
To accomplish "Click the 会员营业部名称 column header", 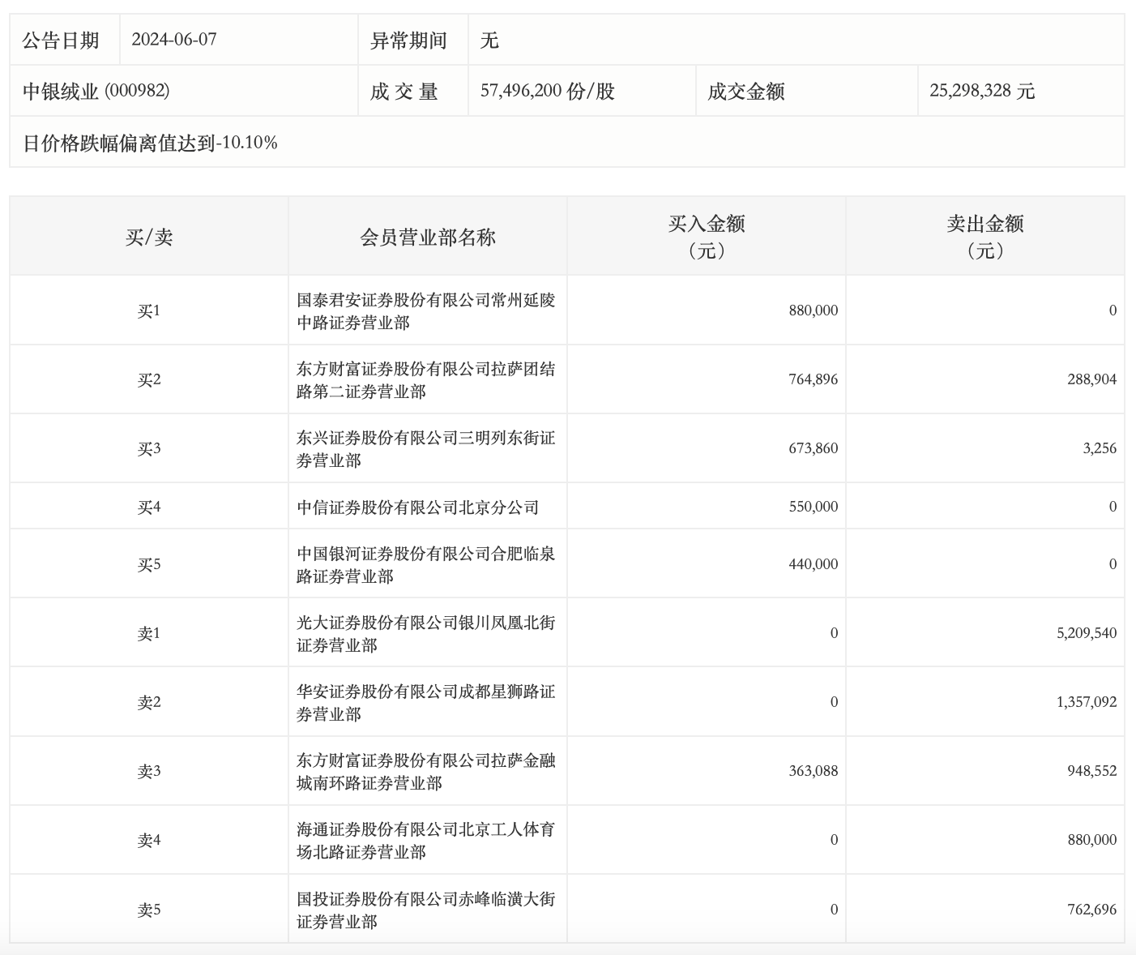I will 427,237.
